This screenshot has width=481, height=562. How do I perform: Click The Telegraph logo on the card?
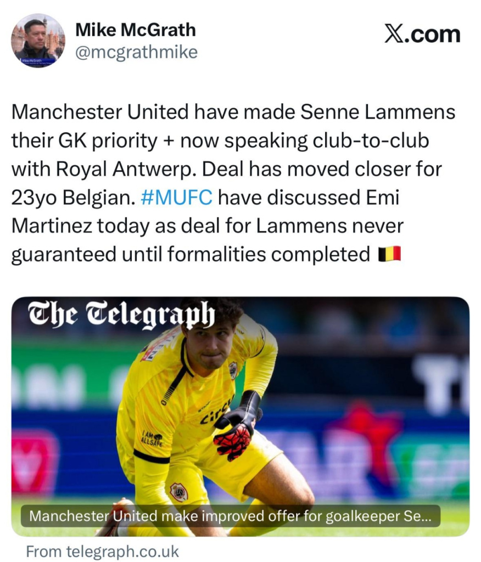(121, 313)
